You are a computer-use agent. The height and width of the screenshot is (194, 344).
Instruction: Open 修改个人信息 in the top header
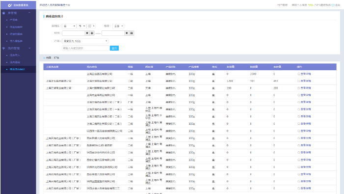299,5
